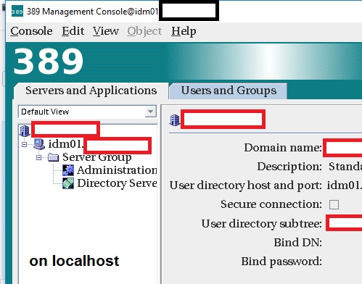Screen dimensions: 362x284
Task: Click User directory host and port label
Action: pos(246,185)
